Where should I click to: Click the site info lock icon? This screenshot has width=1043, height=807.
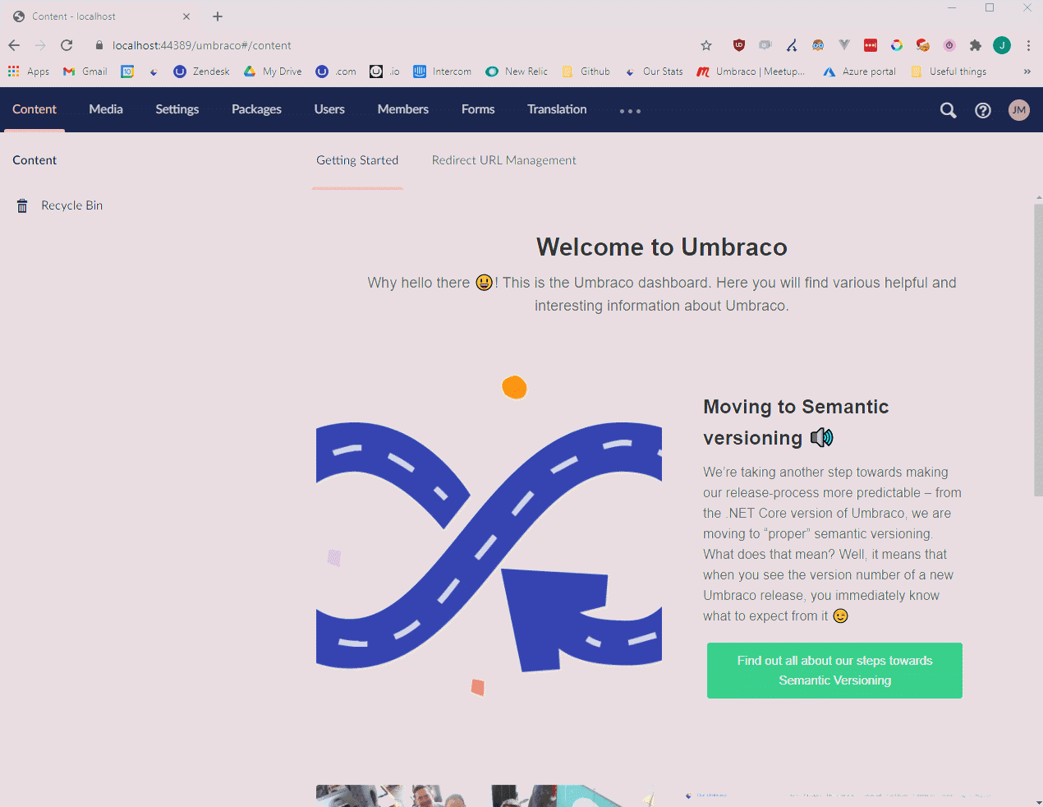(99, 45)
